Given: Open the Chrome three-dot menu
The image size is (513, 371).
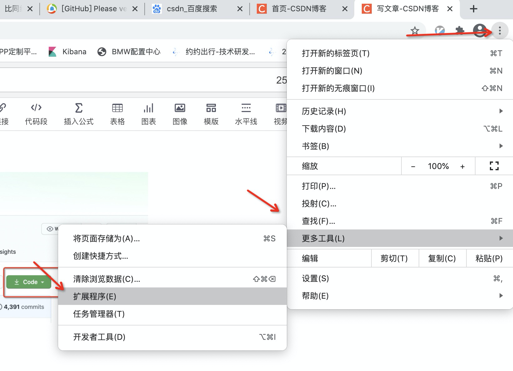Looking at the screenshot, I should point(500,31).
